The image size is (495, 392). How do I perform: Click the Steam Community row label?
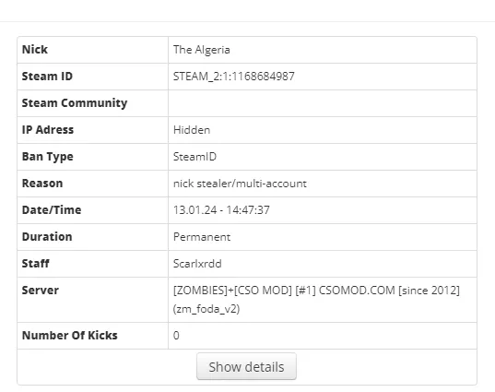pos(75,103)
